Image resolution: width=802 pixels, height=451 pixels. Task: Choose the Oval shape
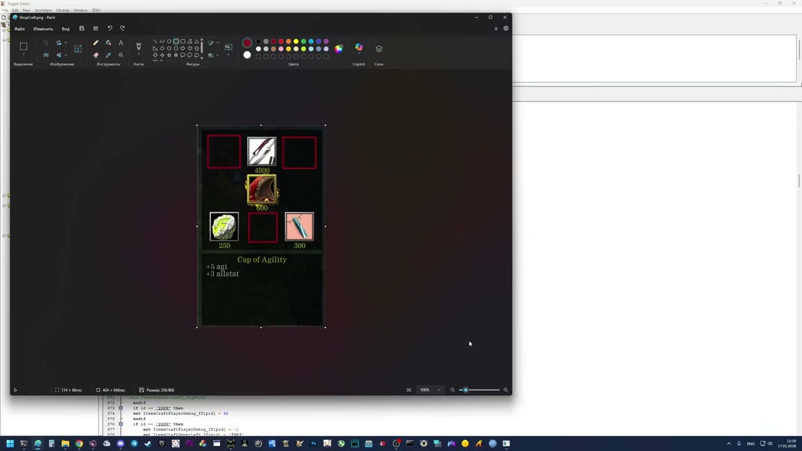click(169, 41)
